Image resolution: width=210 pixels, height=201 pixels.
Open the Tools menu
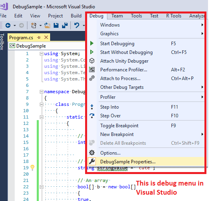tap(136, 16)
